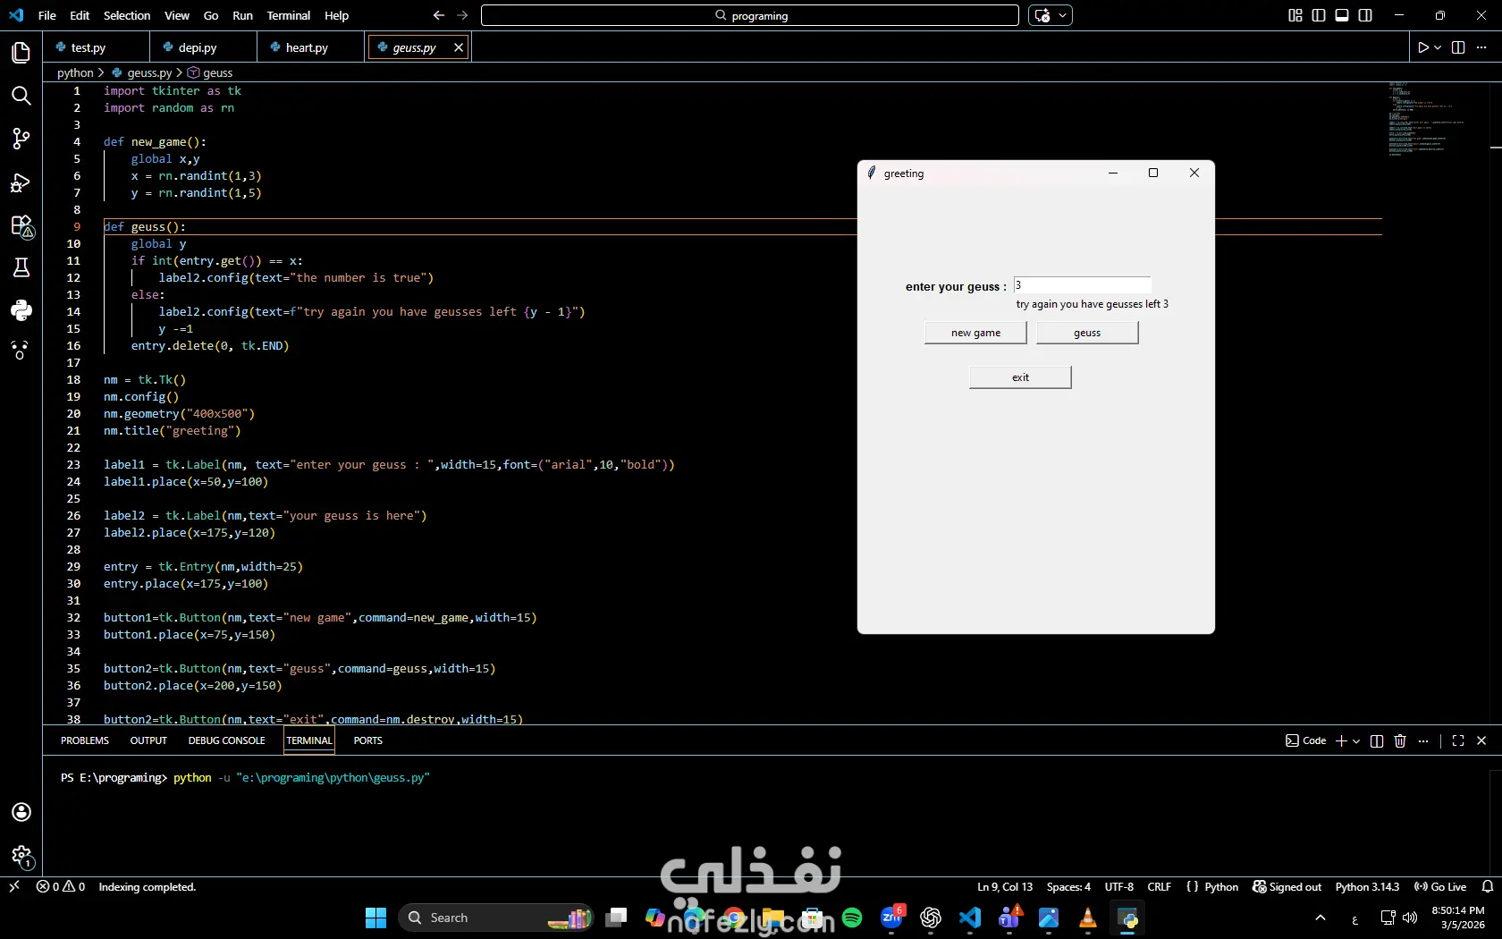1502x939 pixels.
Task: Open Terminal menu
Action: click(288, 15)
